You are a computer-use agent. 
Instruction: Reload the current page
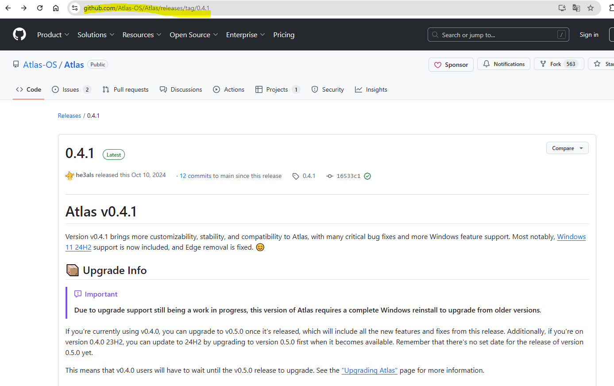click(40, 8)
